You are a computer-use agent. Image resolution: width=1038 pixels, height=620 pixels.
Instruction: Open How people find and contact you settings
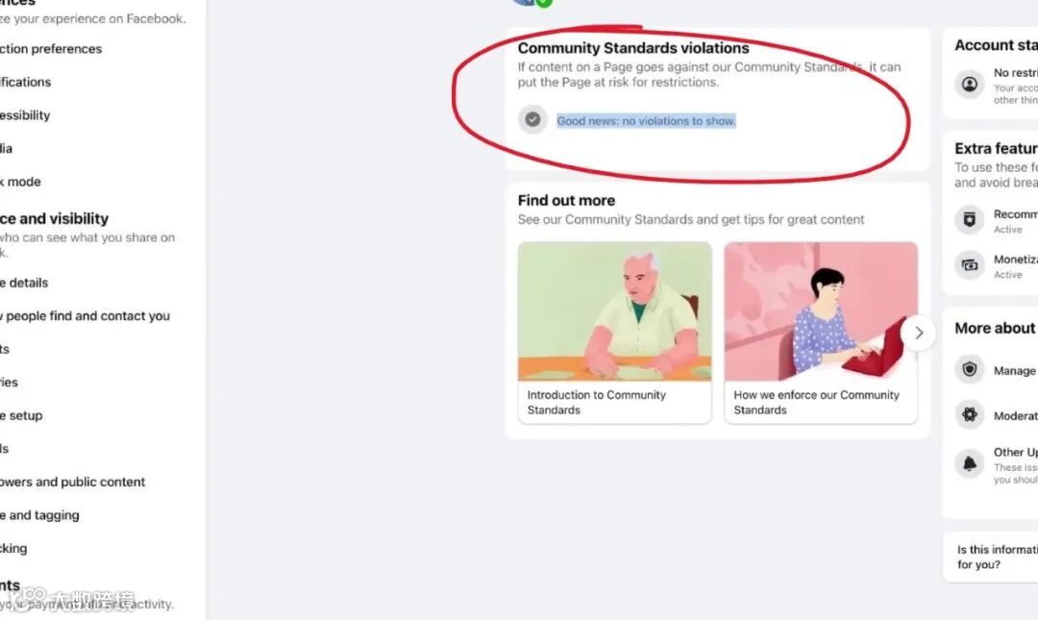point(85,316)
